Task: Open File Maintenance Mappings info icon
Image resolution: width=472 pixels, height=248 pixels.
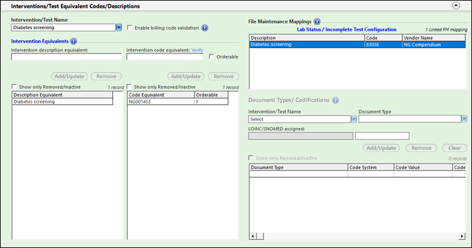Action: coord(317,22)
